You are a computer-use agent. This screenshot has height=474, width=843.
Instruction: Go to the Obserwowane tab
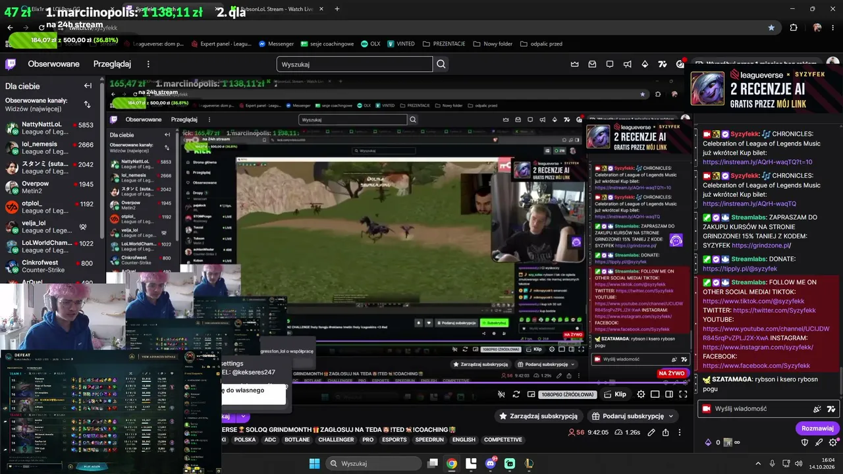[x=53, y=64]
